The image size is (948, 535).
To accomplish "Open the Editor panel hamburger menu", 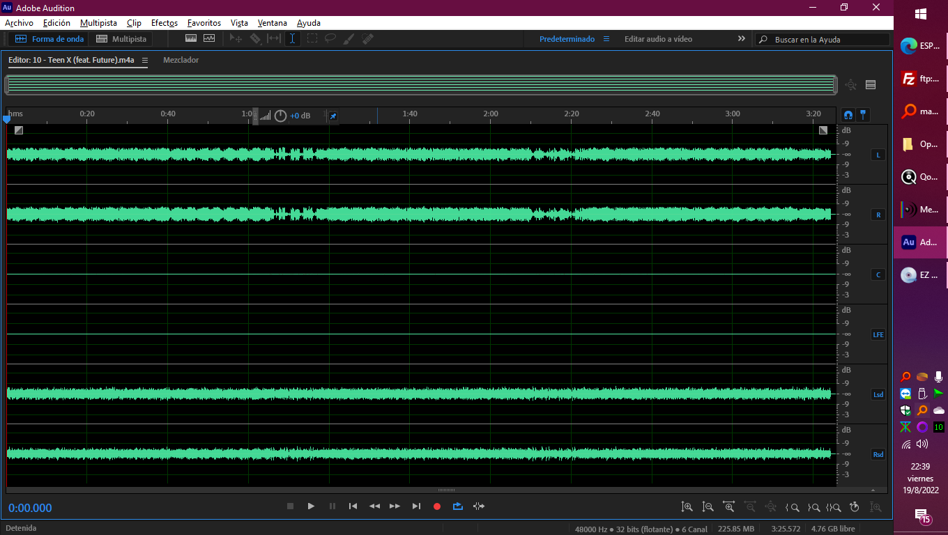I will click(145, 61).
